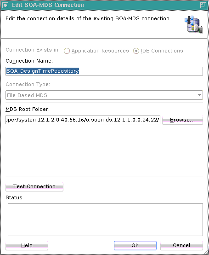
Task: Browse for the MDS root folder
Action: 182,120
